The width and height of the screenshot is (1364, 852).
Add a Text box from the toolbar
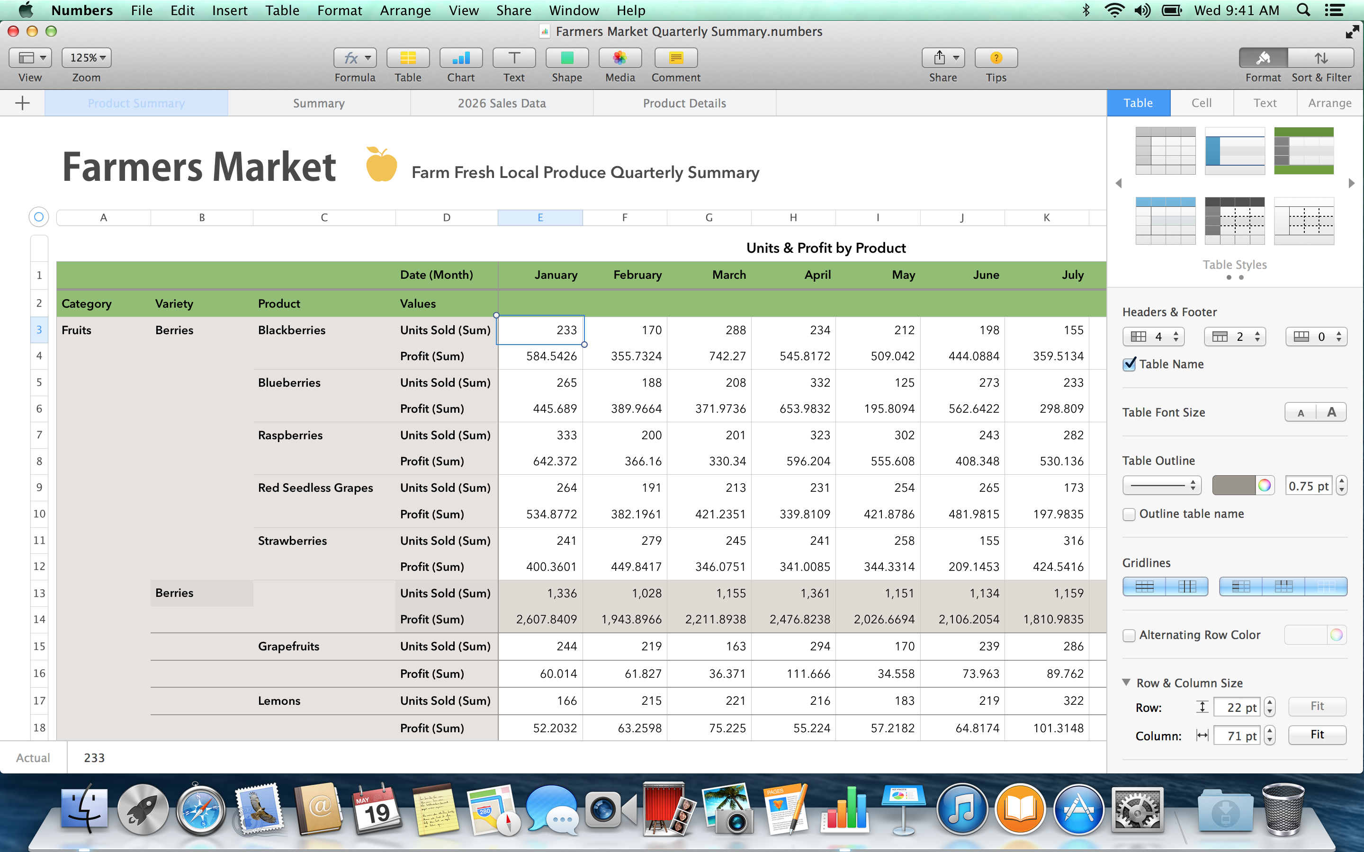pyautogui.click(x=513, y=58)
